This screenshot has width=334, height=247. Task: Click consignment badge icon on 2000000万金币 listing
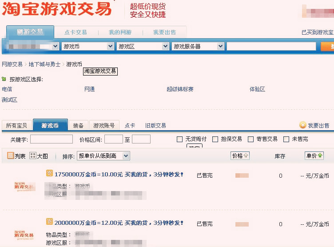click(49, 221)
